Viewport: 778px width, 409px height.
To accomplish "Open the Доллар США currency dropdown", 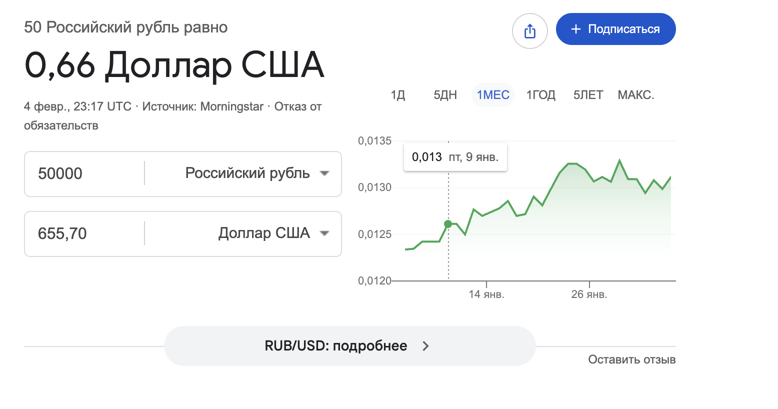I will coord(324,233).
